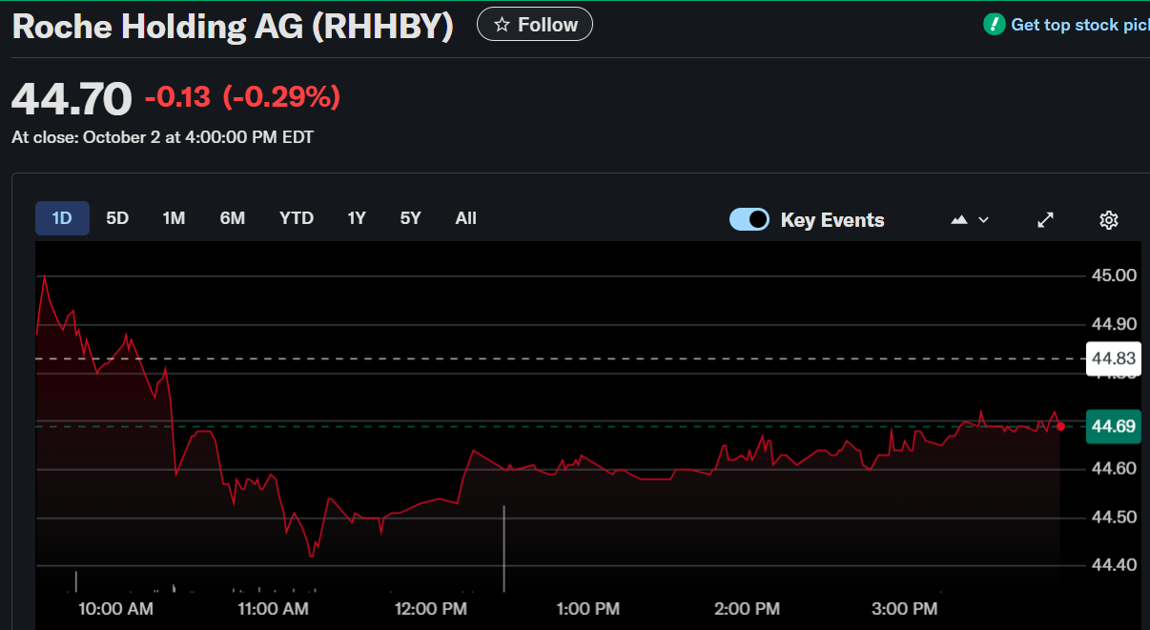The image size is (1150, 630).
Task: Click the Follow star button
Action: (535, 25)
